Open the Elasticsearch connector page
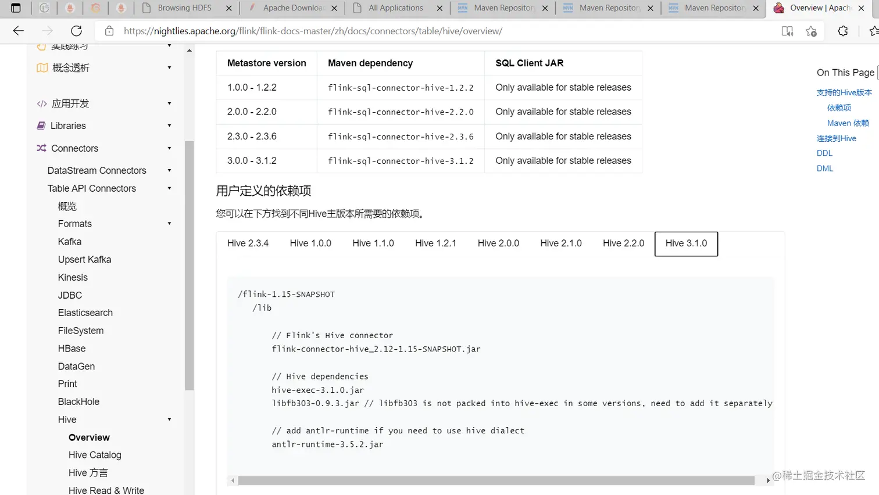The image size is (879, 495). click(85, 313)
